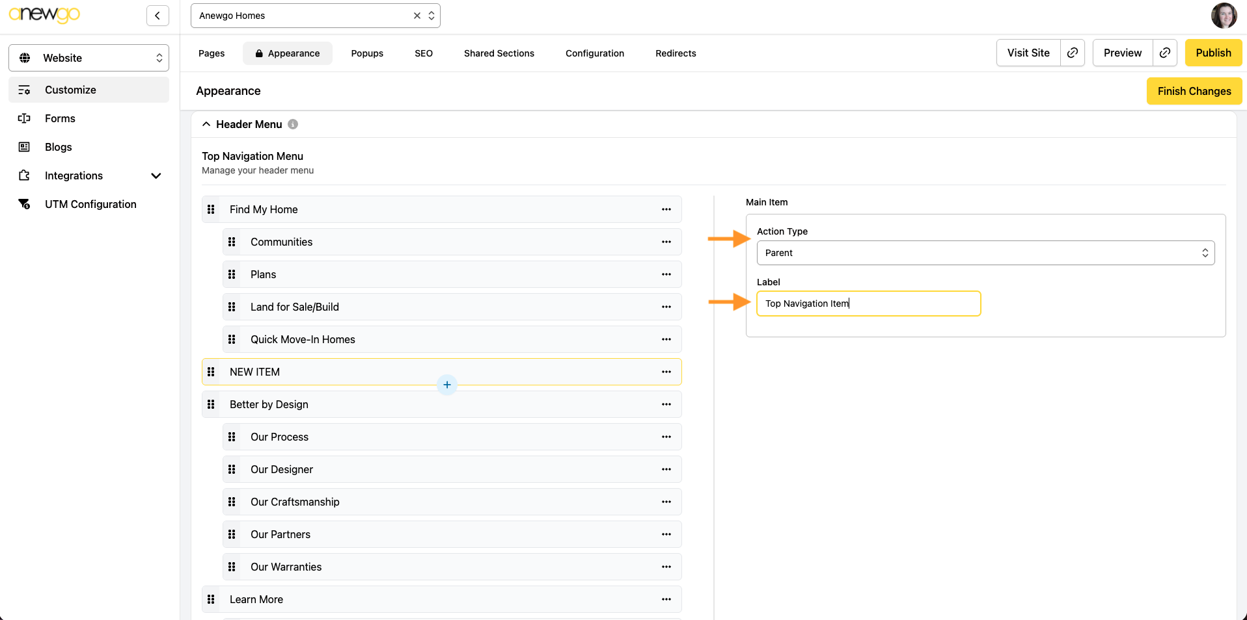This screenshot has width=1247, height=620.
Task: Click the Finish Changes button
Action: 1194,91
